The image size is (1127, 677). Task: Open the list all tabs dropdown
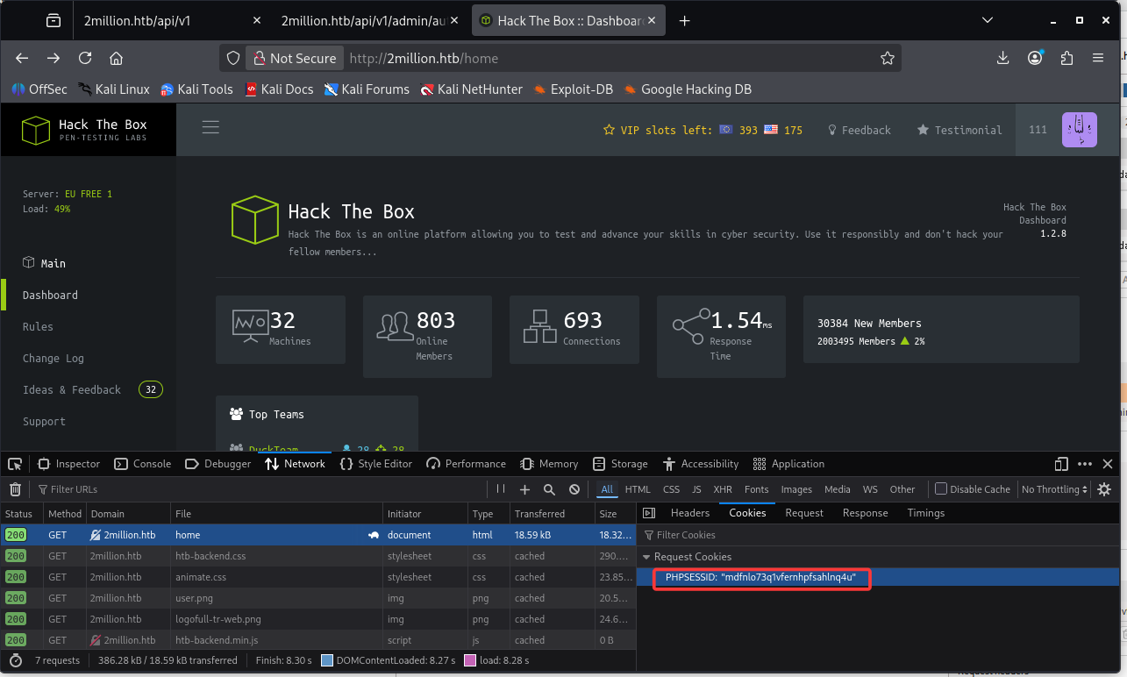pos(988,20)
